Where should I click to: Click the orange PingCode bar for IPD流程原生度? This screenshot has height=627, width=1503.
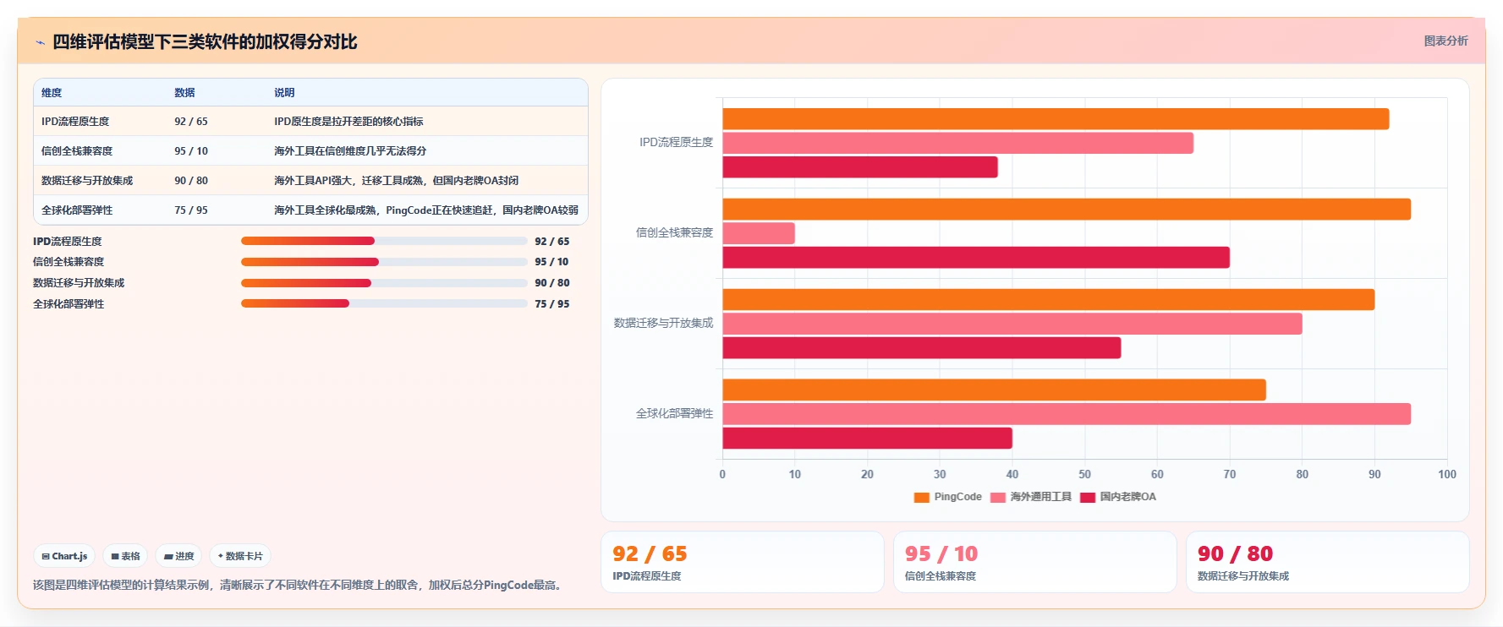[x=1056, y=119]
